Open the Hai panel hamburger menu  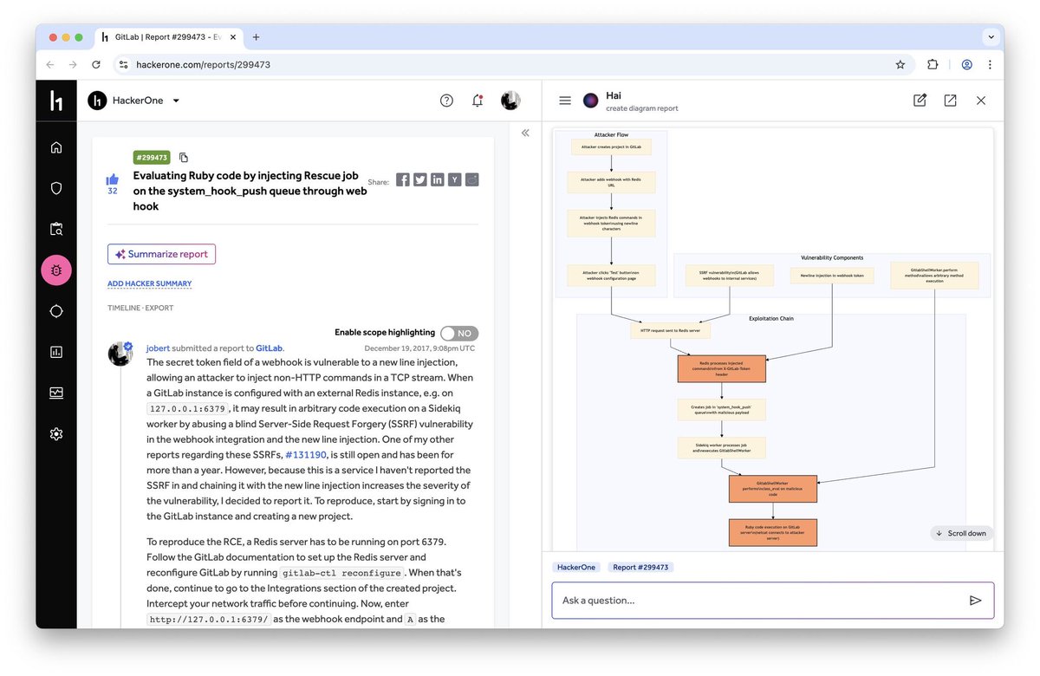click(x=565, y=101)
